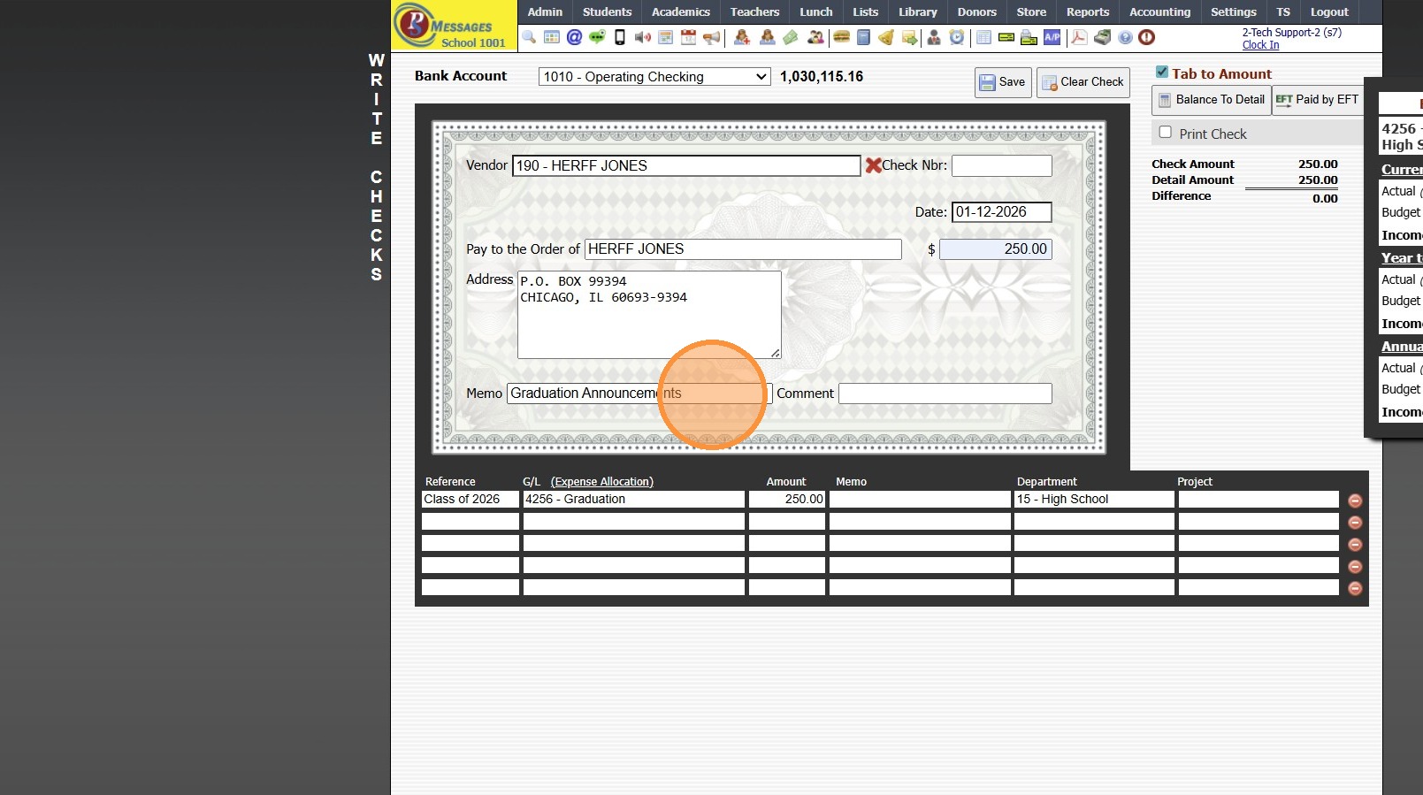Viewport: 1423px width, 795px height.
Task: Save the check
Action: pos(1003,82)
